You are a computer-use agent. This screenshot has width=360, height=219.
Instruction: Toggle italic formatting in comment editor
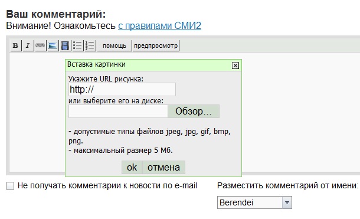[28, 45]
